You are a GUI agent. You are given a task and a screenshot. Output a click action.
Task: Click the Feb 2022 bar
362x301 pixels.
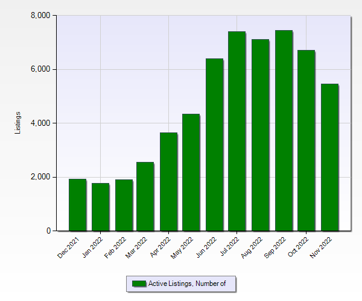[x=123, y=205]
